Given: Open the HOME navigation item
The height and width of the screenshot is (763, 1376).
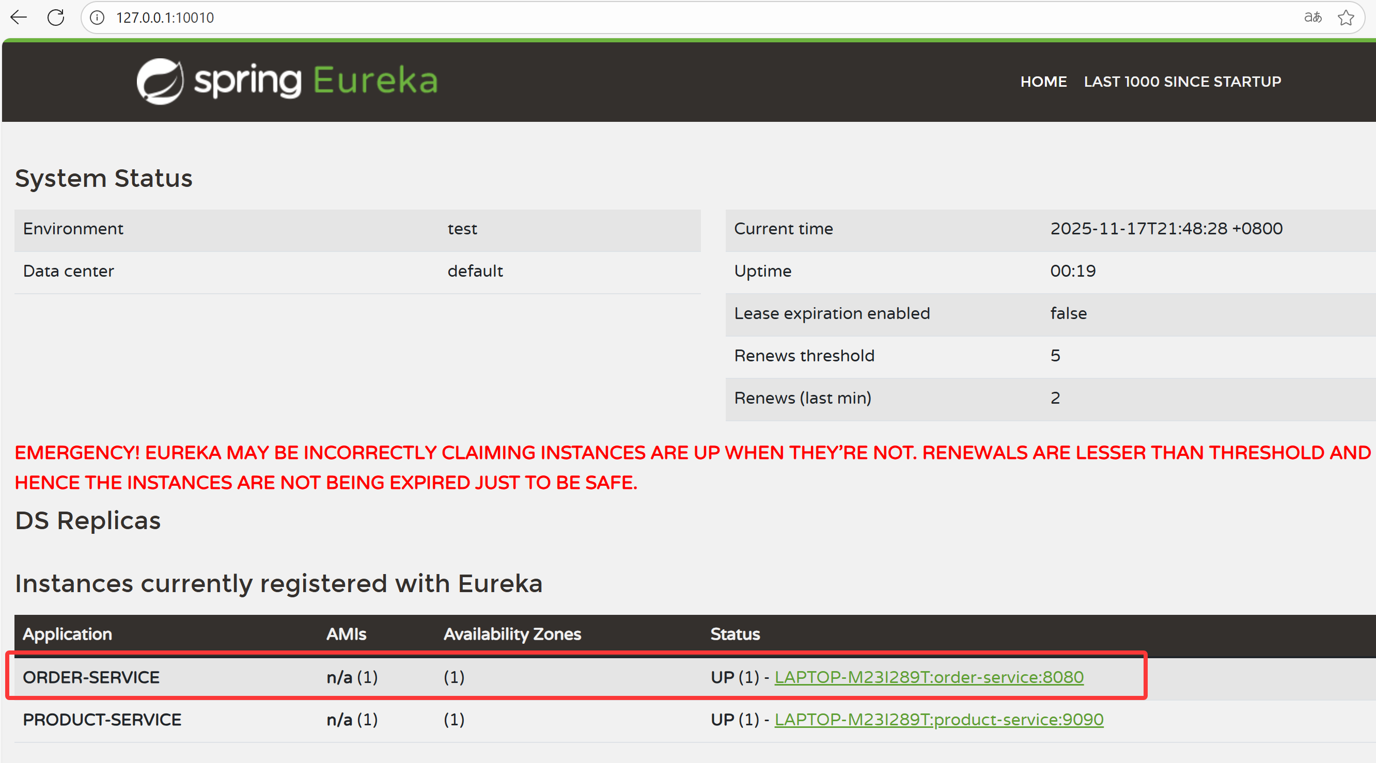Looking at the screenshot, I should point(1043,82).
